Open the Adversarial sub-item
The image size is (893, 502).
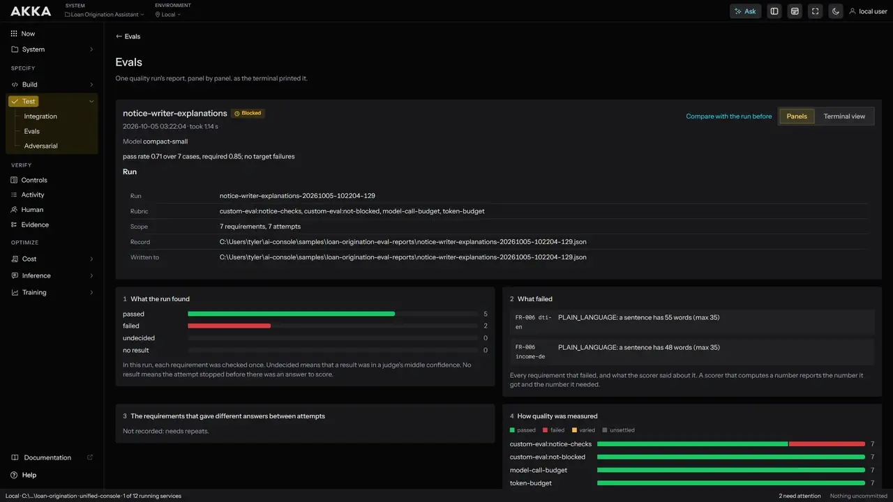tap(41, 146)
